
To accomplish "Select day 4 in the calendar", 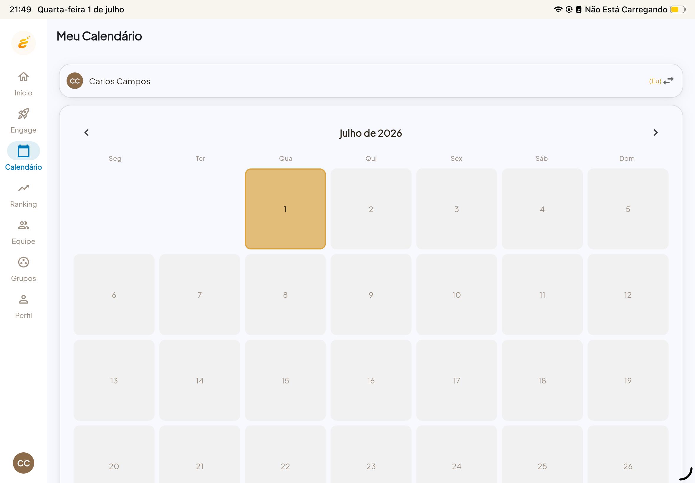I will [x=542, y=209].
